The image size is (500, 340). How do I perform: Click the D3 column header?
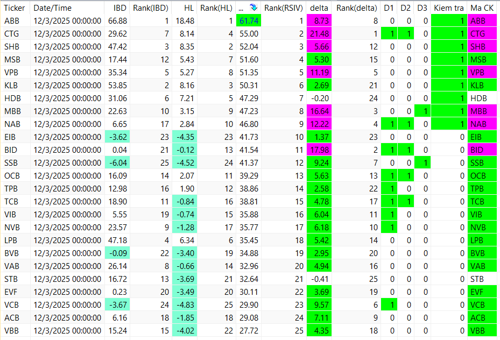[x=422, y=8]
